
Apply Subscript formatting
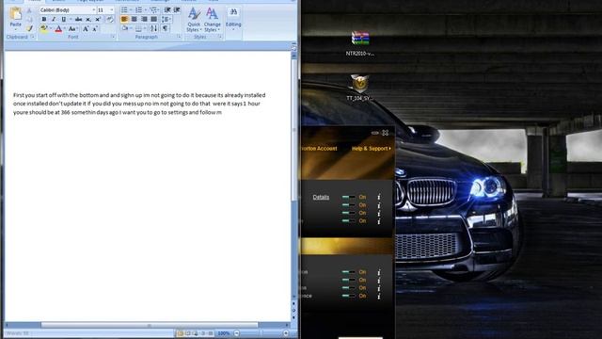[x=88, y=19]
